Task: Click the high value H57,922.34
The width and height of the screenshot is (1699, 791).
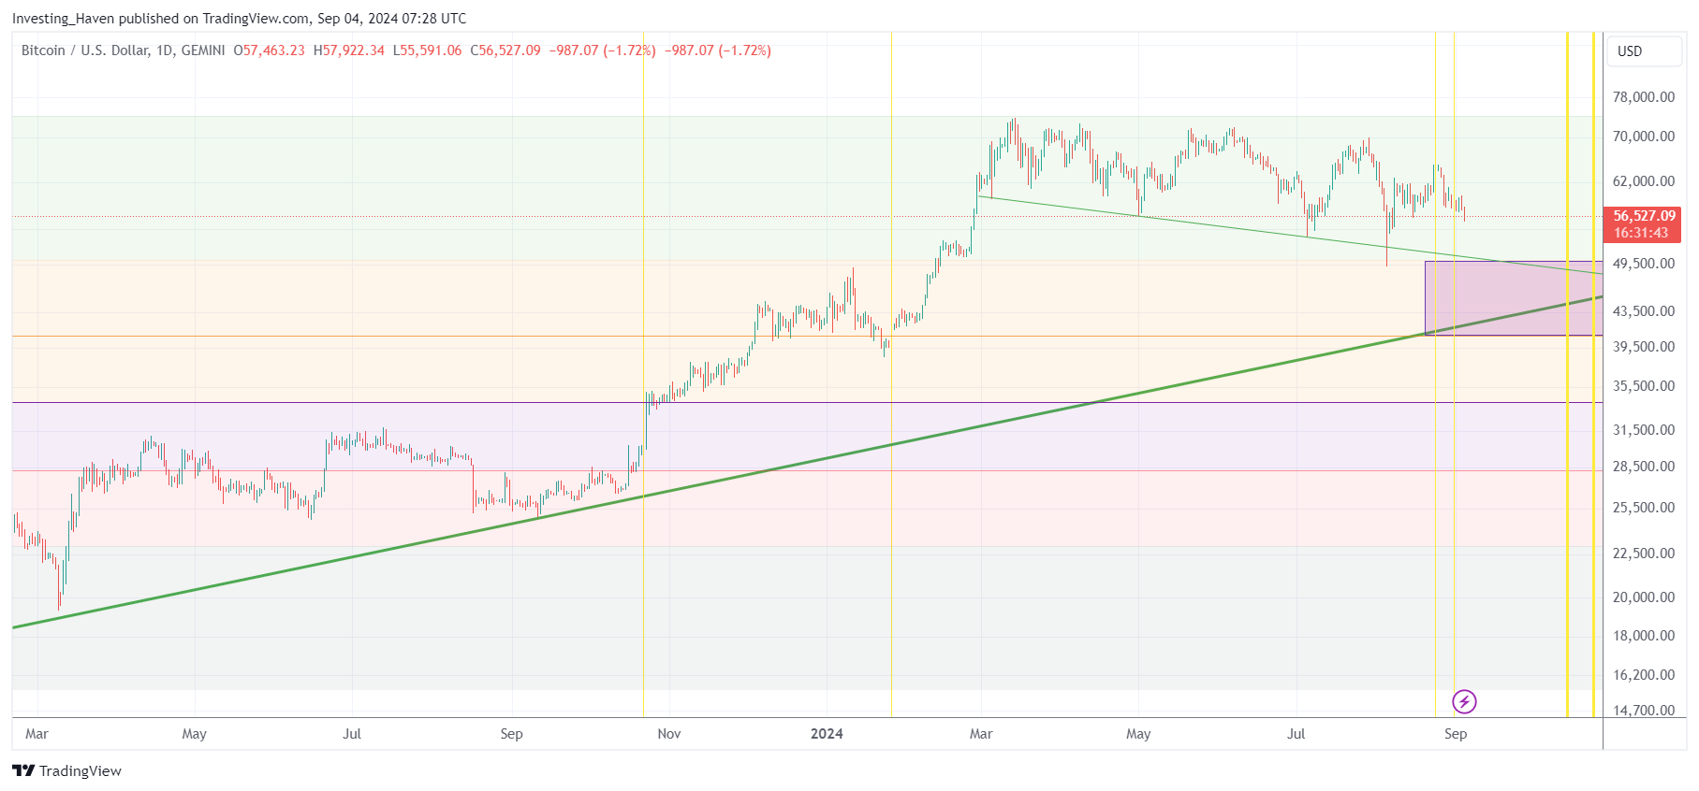Action: [x=348, y=50]
